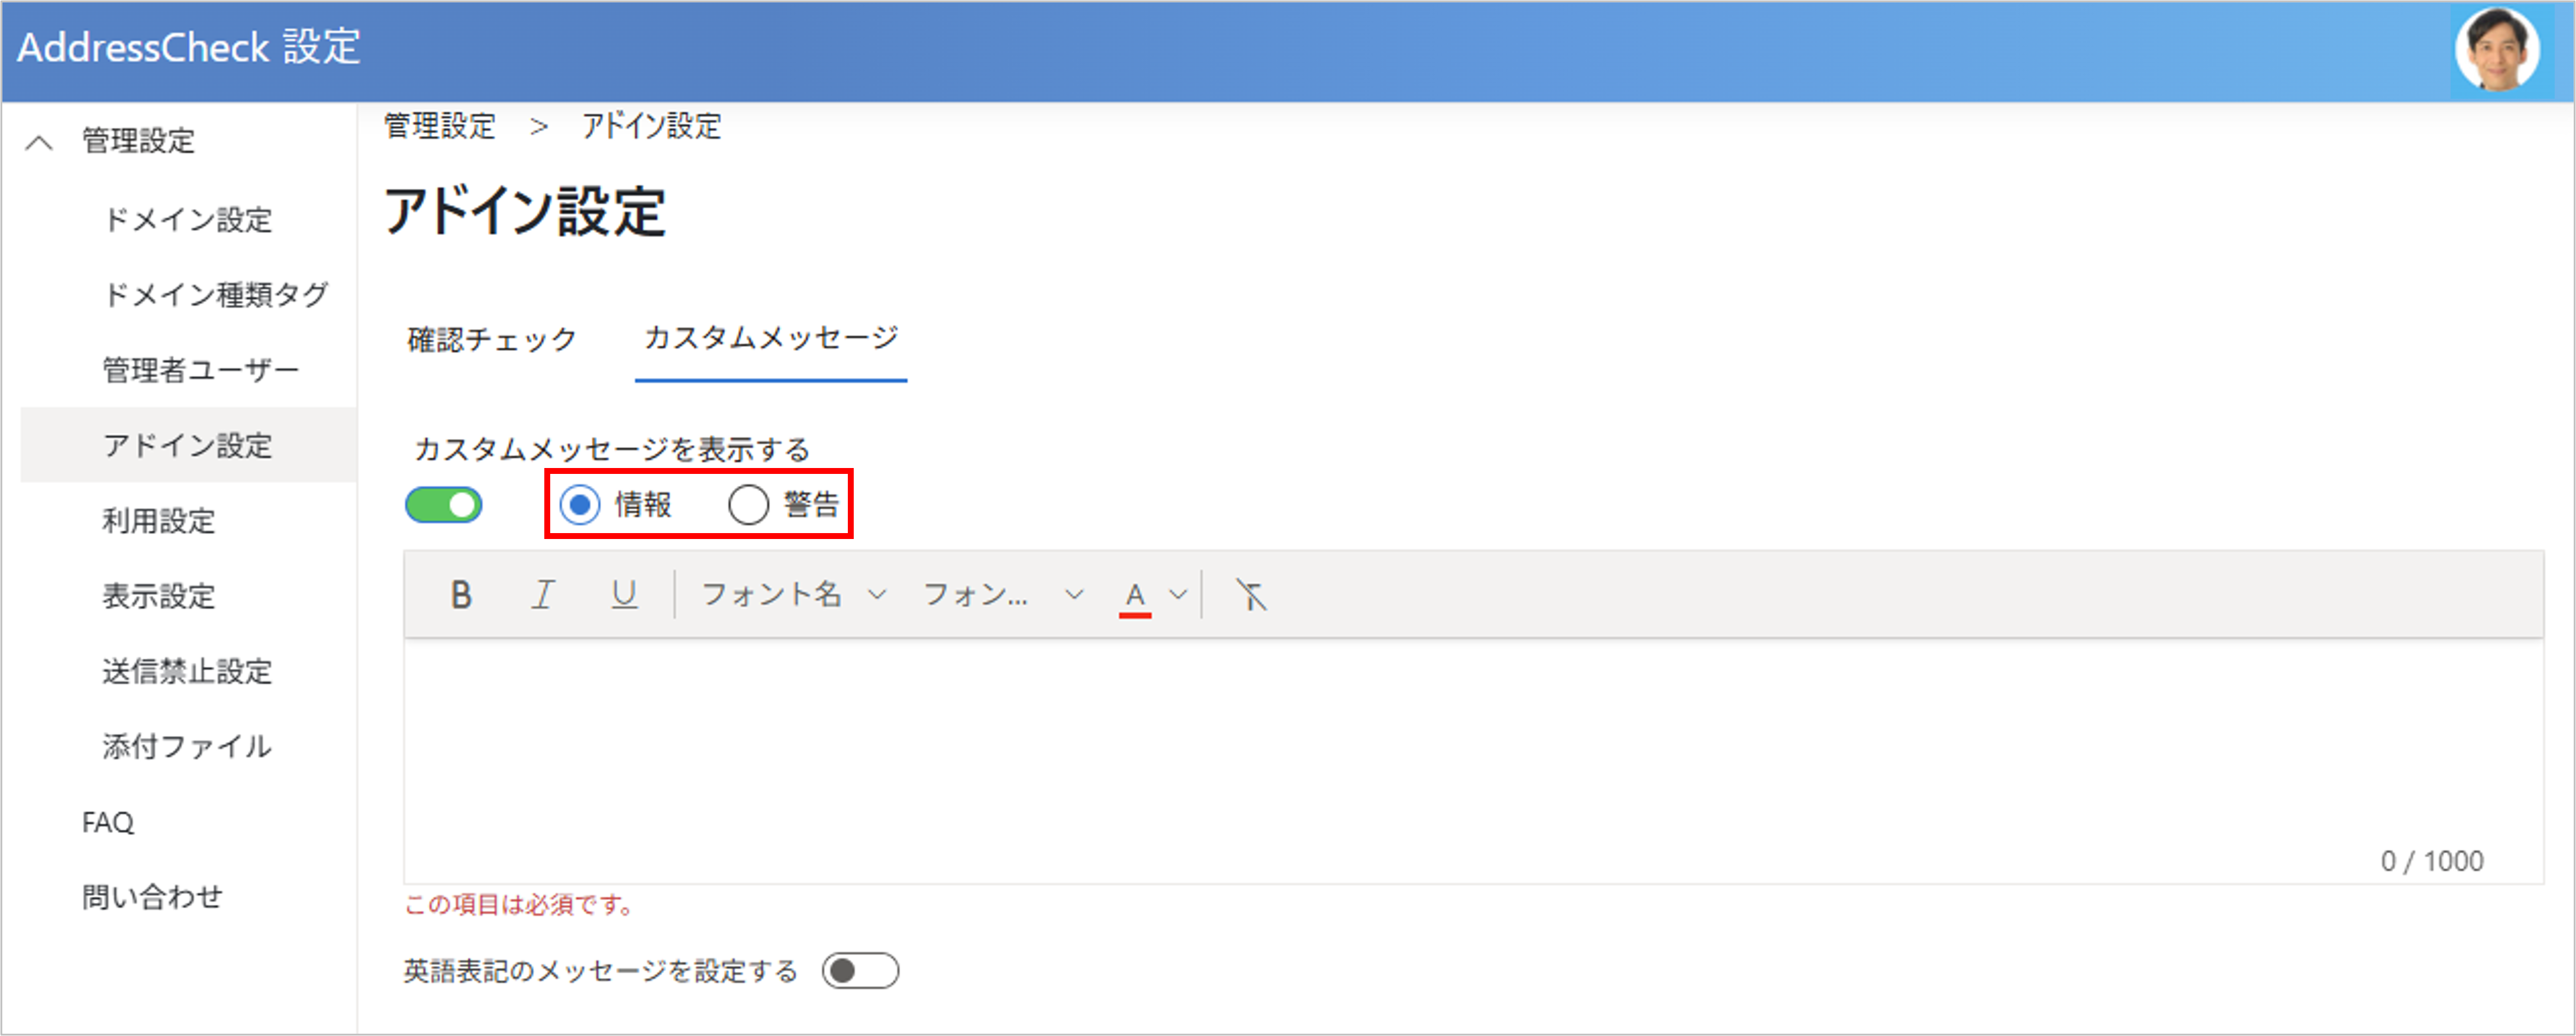This screenshot has width=2576, height=1036.
Task: Open ドメイン設定 in the sidebar
Action: [x=187, y=220]
